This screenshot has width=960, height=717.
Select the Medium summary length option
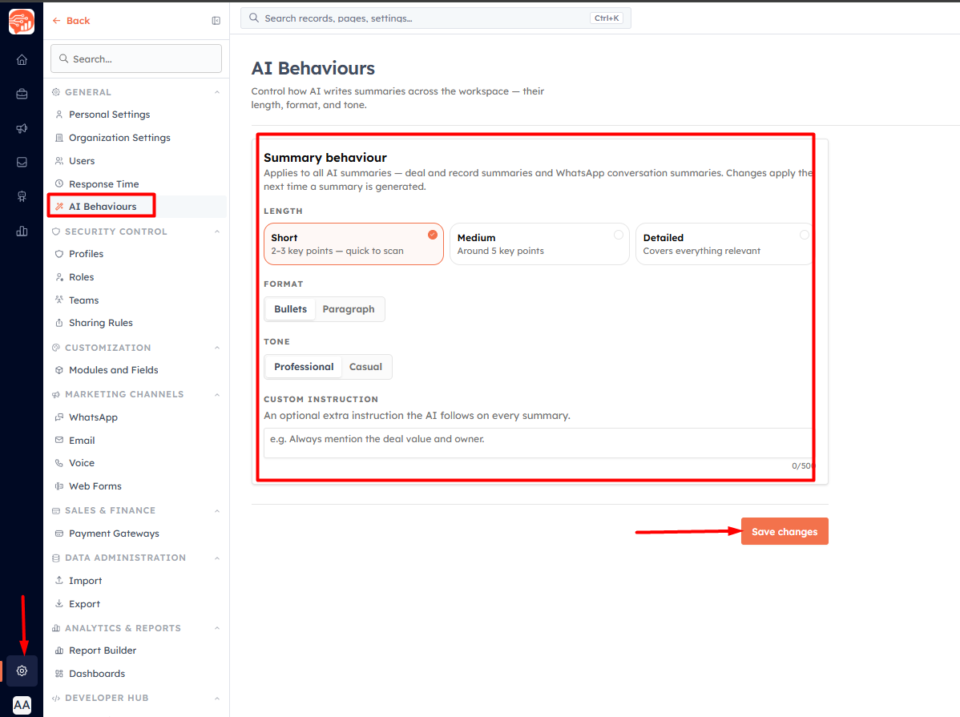539,244
